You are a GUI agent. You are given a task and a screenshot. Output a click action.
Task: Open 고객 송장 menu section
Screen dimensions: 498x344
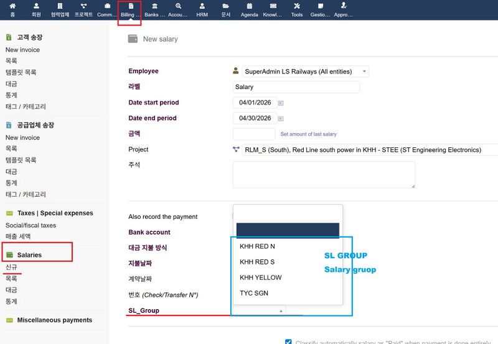click(29, 37)
